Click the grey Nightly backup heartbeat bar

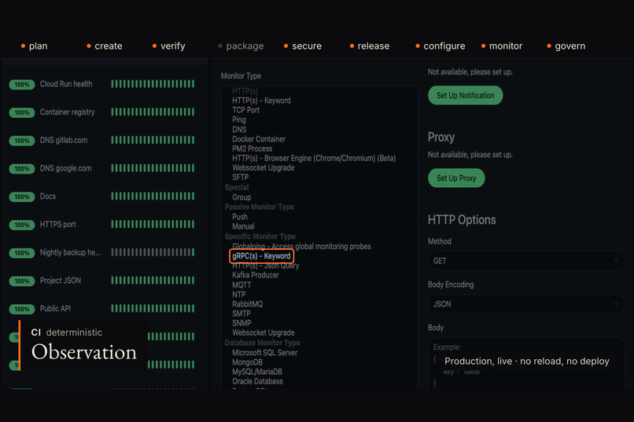pyautogui.click(x=153, y=252)
